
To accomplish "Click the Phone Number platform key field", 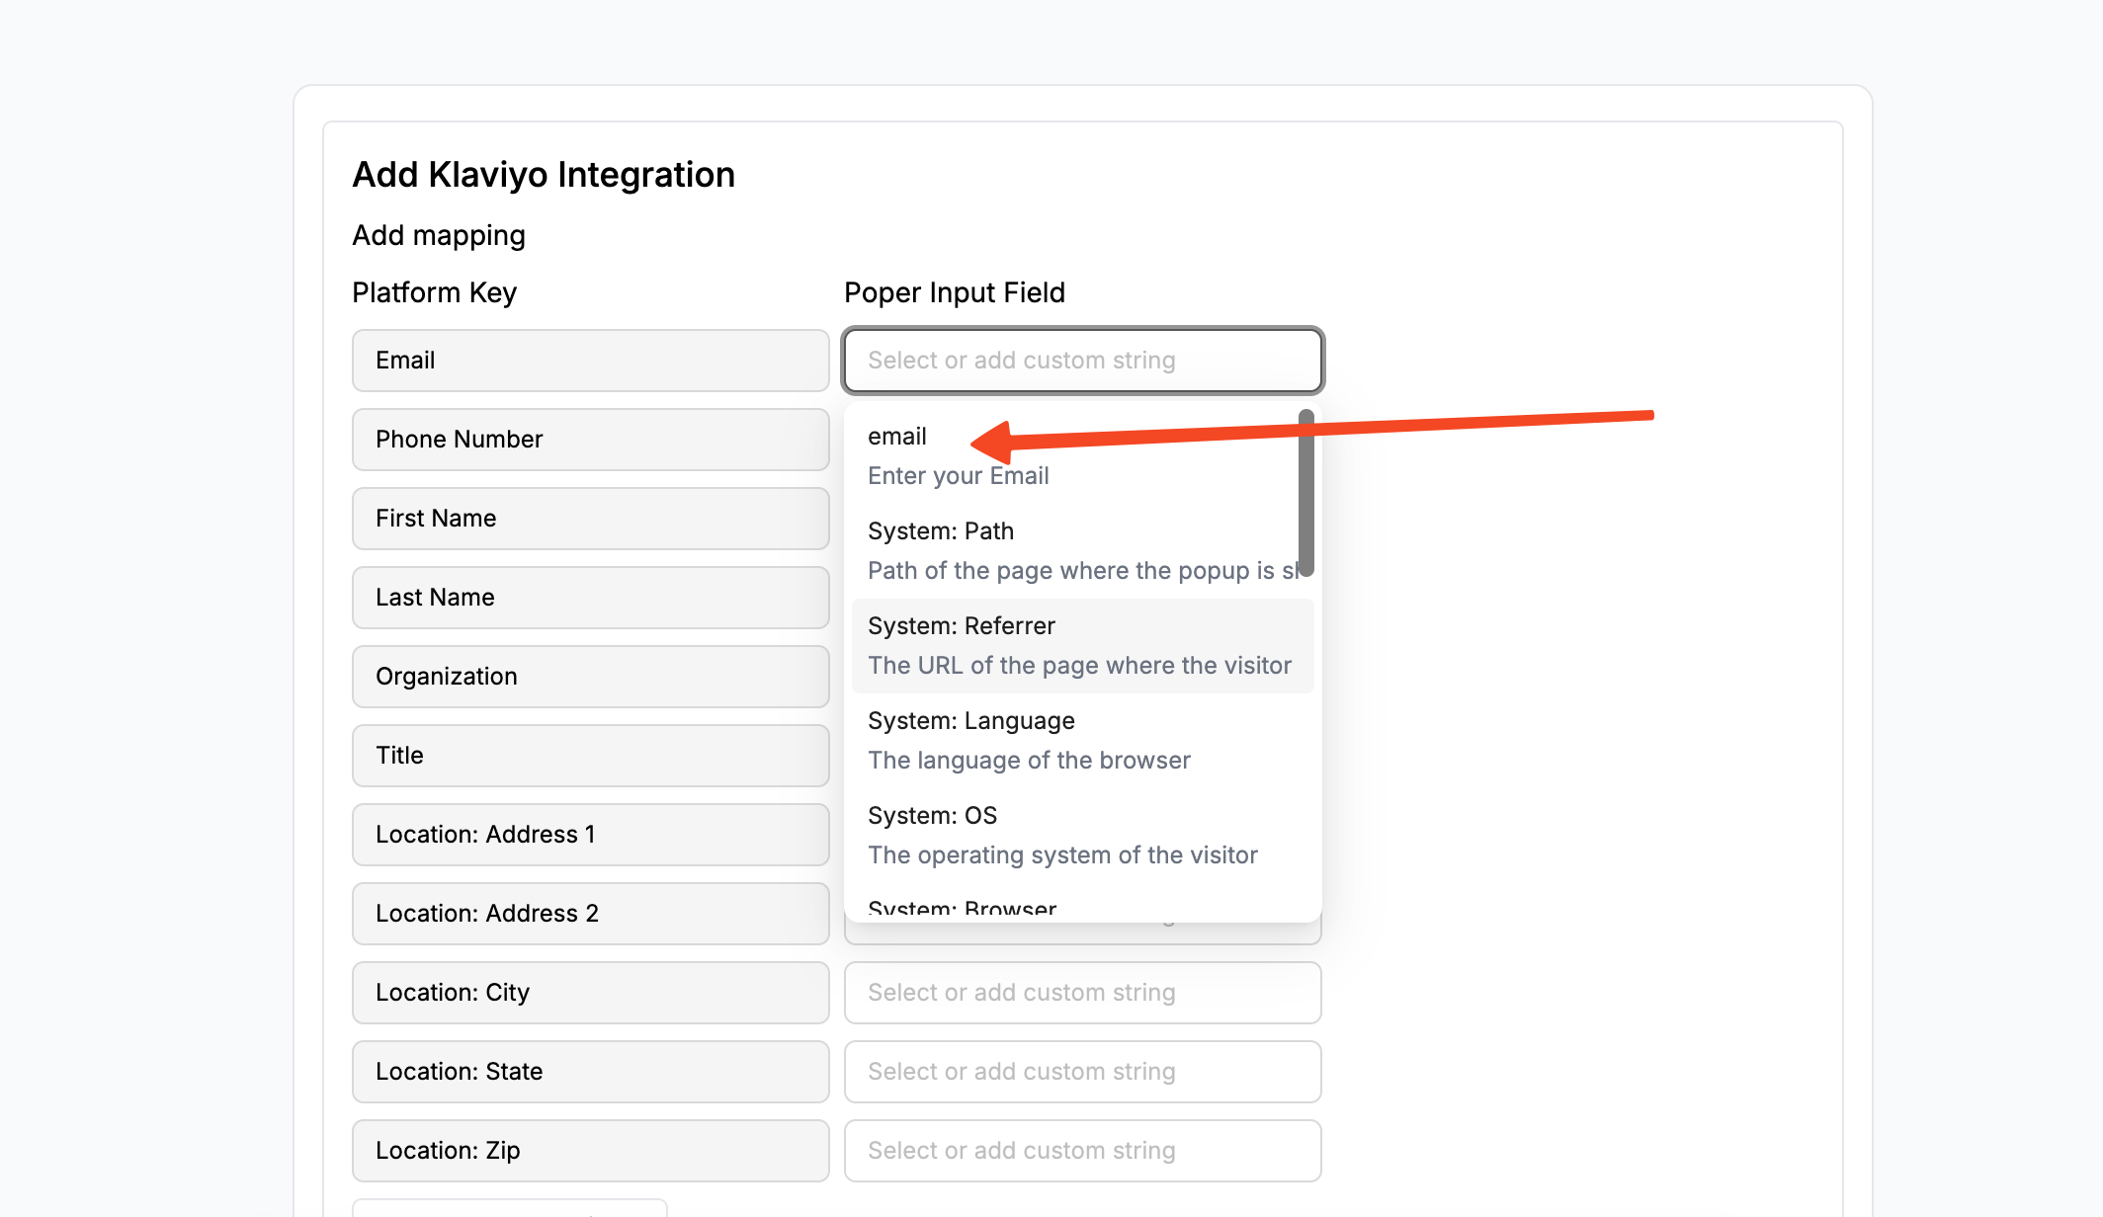I will click(591, 440).
